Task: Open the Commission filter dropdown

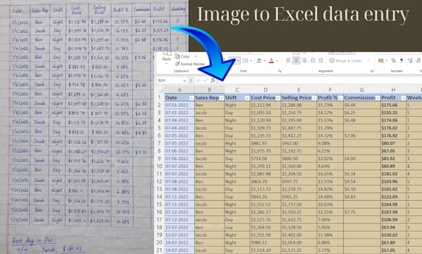Action: [377, 98]
